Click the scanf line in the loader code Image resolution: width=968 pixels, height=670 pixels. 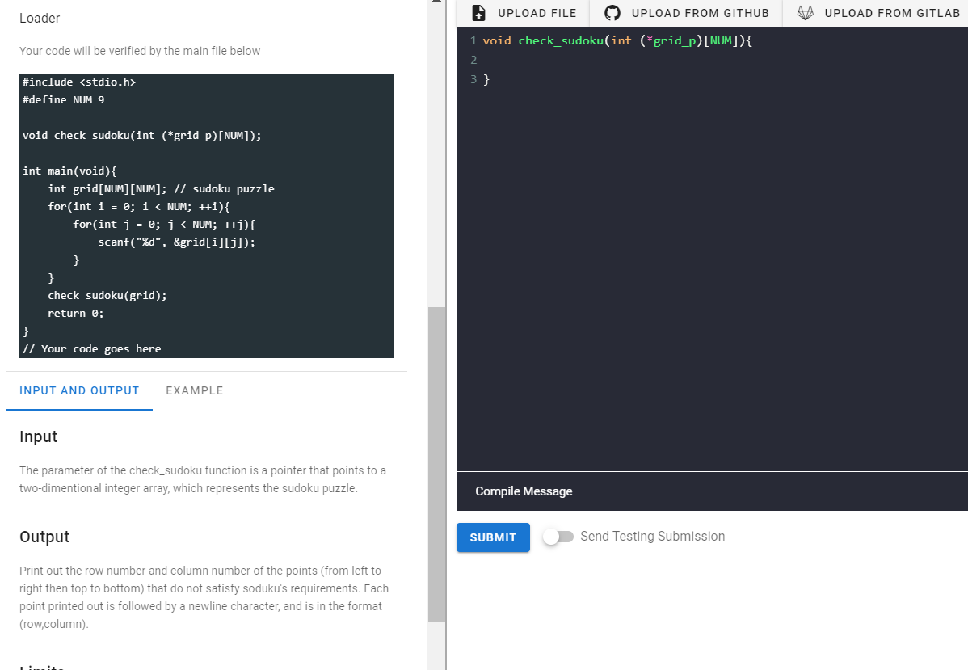(177, 242)
